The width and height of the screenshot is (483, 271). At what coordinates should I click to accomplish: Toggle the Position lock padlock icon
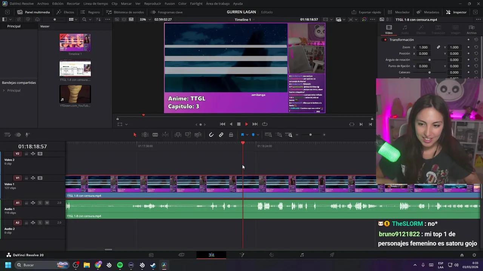231,135
